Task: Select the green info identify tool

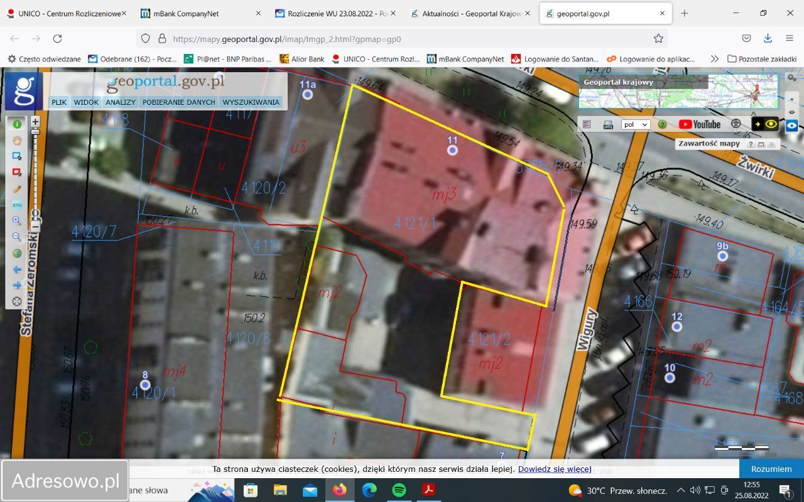Action: (17, 124)
